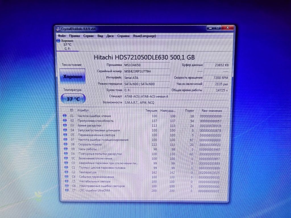
Task: Click the Хорошо health status button
Action: coord(72,76)
